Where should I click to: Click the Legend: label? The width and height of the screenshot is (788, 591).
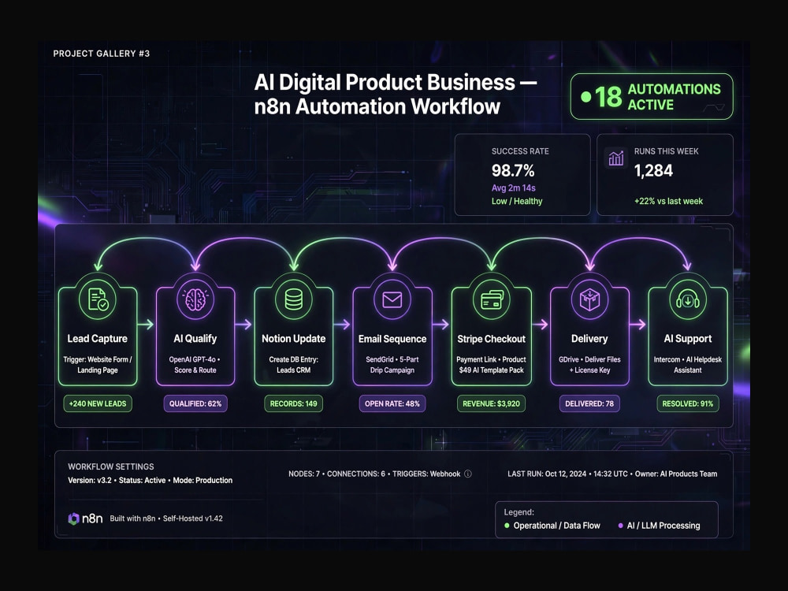519,512
